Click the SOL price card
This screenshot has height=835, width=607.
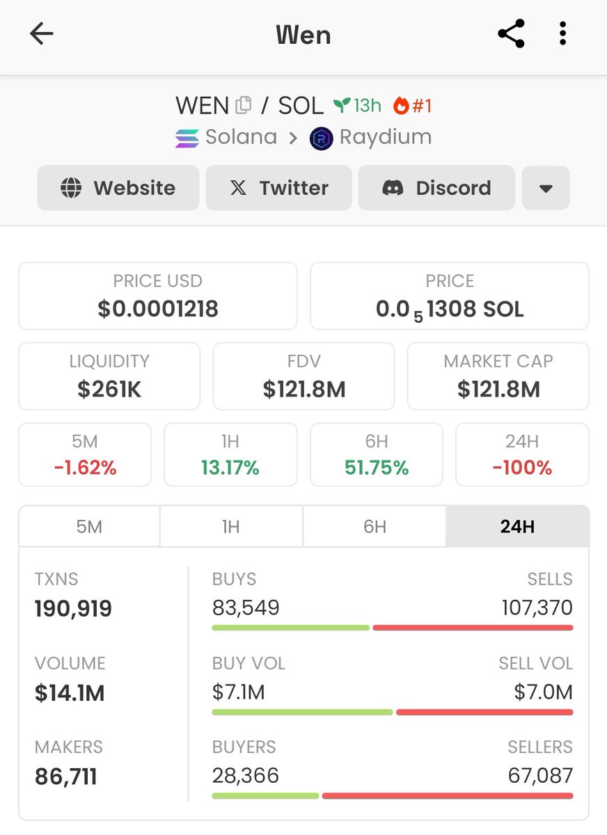click(x=450, y=296)
